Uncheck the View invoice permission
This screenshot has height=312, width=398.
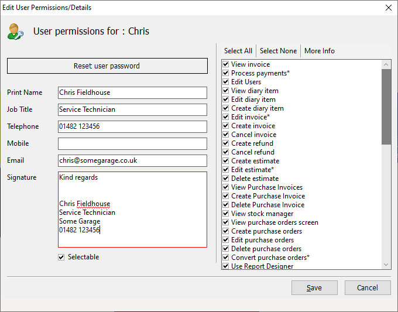[x=226, y=64]
